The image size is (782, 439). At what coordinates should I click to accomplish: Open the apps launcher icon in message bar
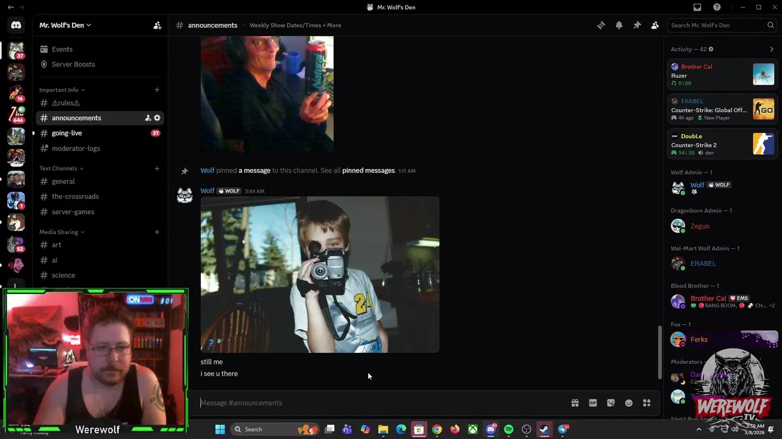point(646,402)
